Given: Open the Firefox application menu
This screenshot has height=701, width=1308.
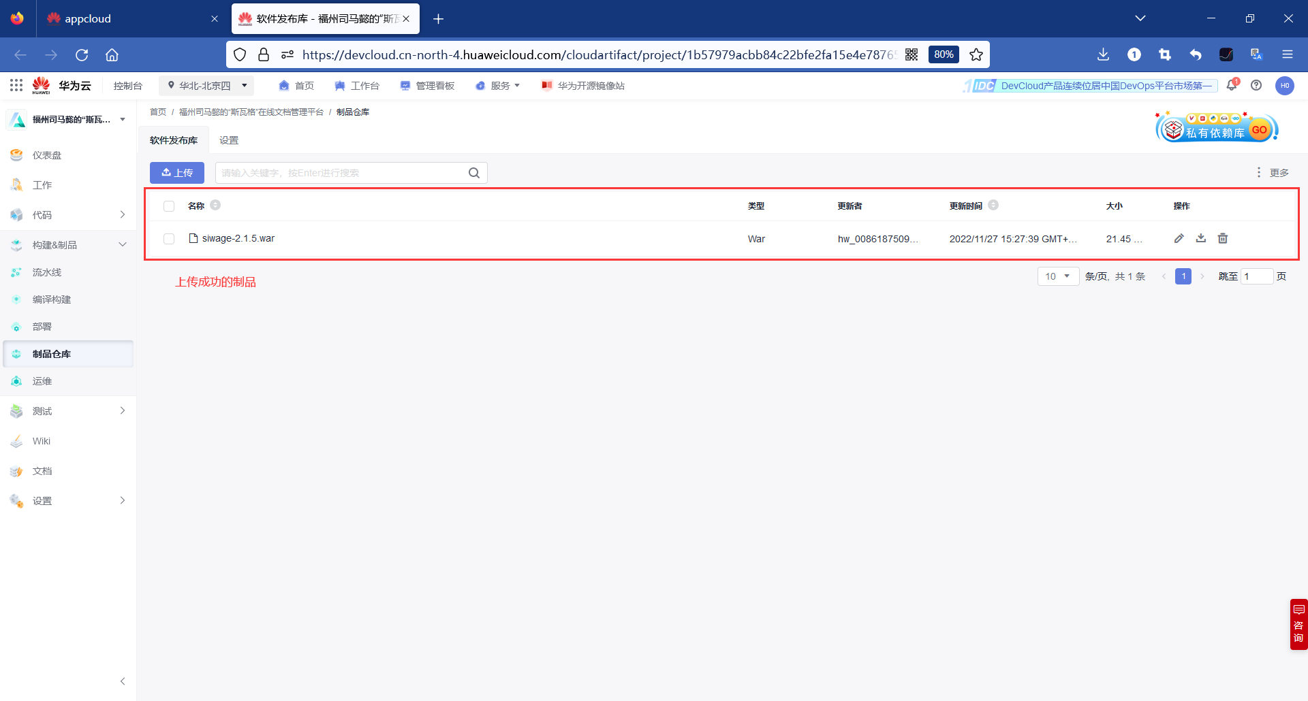Looking at the screenshot, I should coord(1288,54).
